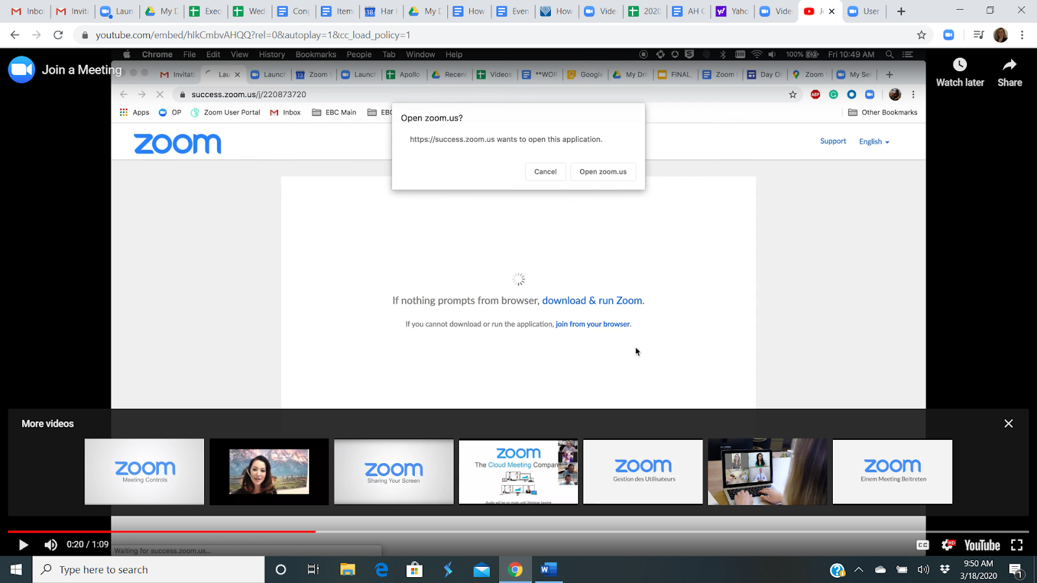This screenshot has height=583, width=1037.
Task: Open YouTube player settings gear
Action: pyautogui.click(x=948, y=545)
